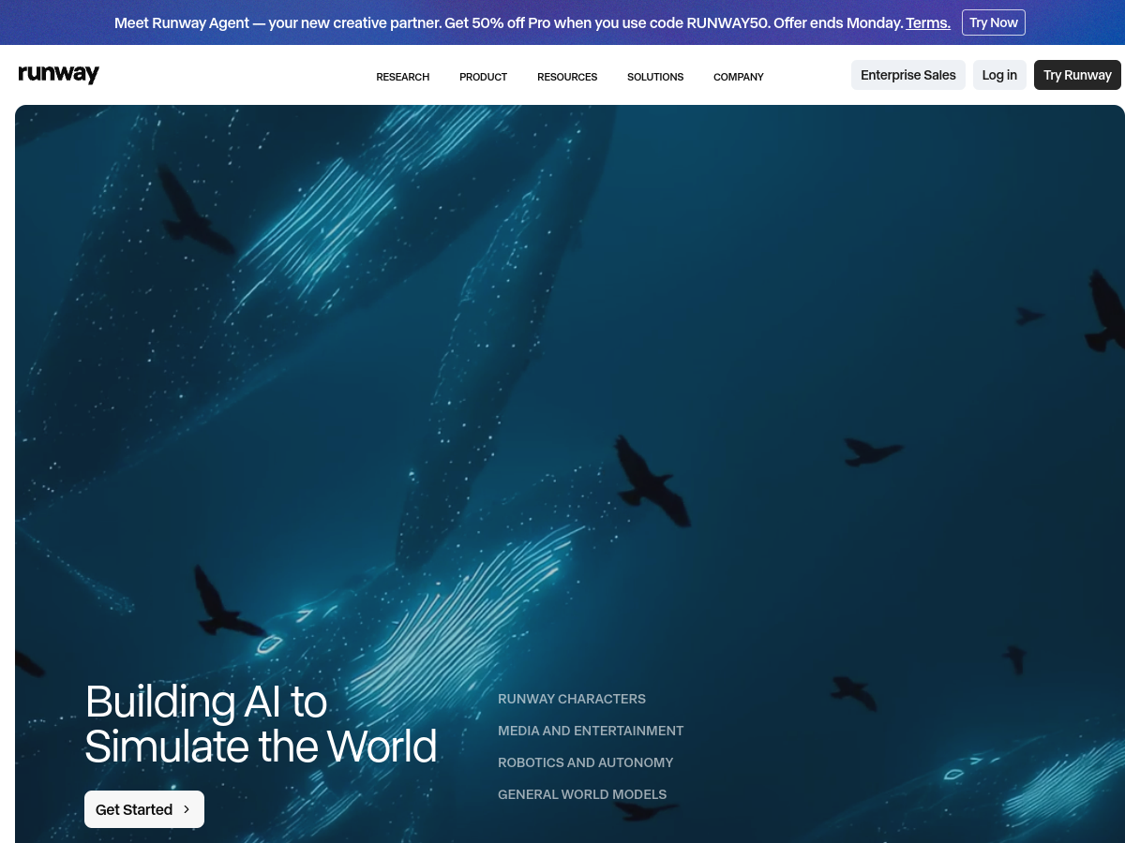The height and width of the screenshot is (843, 1125).
Task: Click the Runway logo
Action: click(58, 75)
